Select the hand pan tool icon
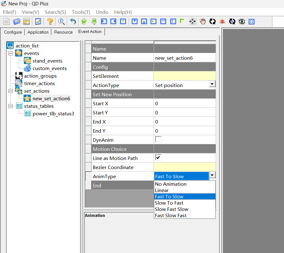This screenshot has height=253, width=284. click(203, 21)
